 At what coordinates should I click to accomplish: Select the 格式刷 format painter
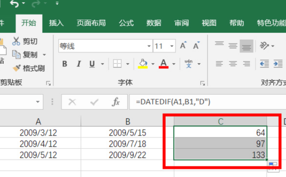29,68
